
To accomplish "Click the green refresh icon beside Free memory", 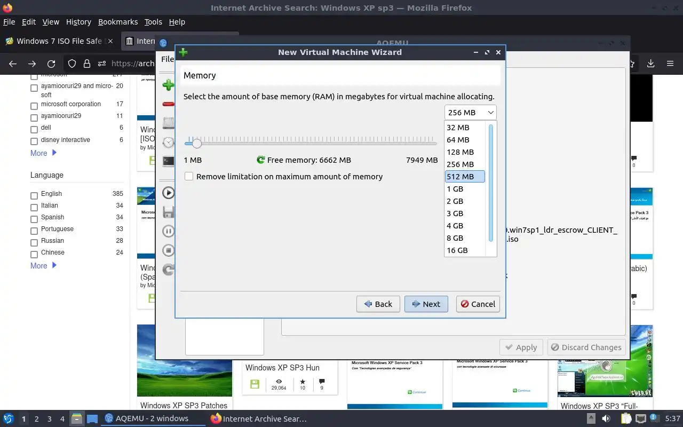I will (261, 160).
